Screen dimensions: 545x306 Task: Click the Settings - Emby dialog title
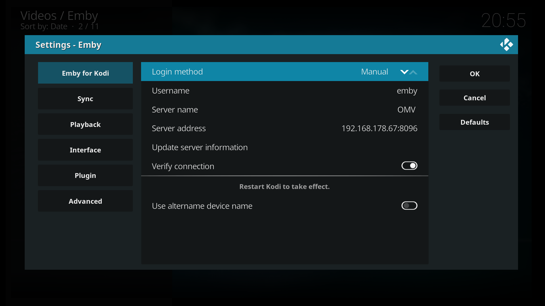pos(68,45)
